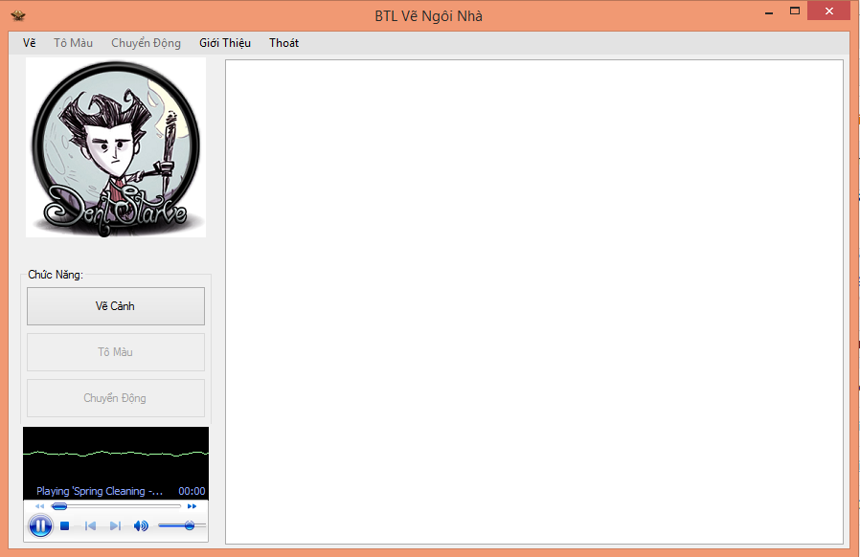Open the Chuyển Động menu
The width and height of the screenshot is (860, 557).
(146, 43)
